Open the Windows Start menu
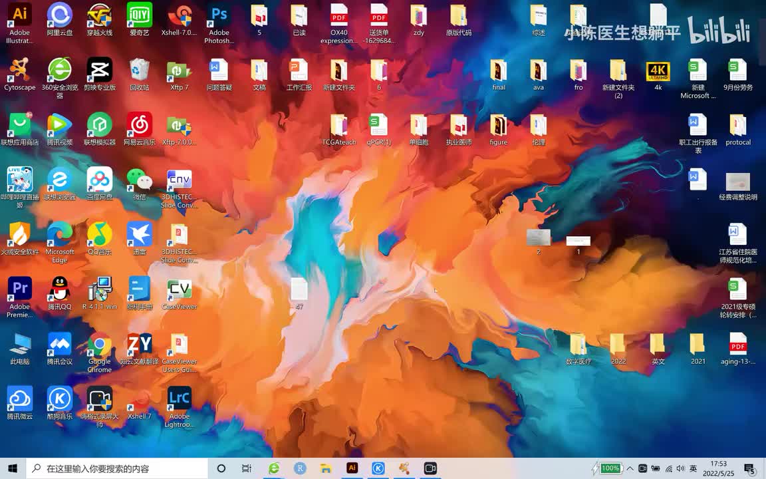The image size is (766, 479). 13,468
